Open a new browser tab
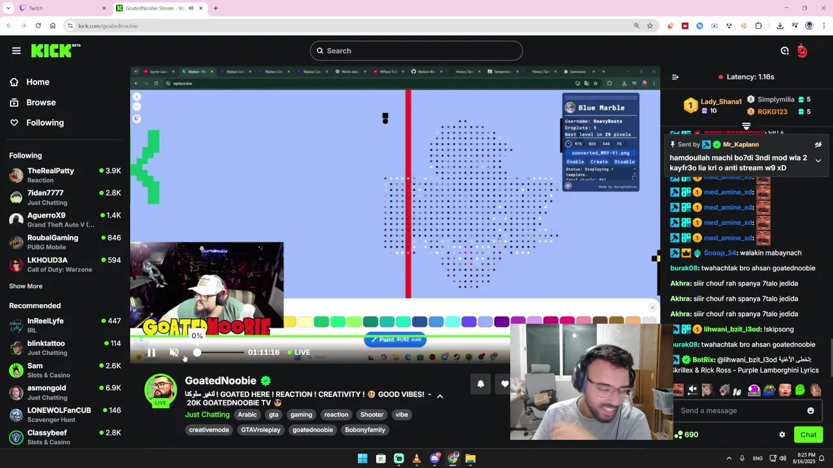The width and height of the screenshot is (833, 468). pyautogui.click(x=215, y=8)
